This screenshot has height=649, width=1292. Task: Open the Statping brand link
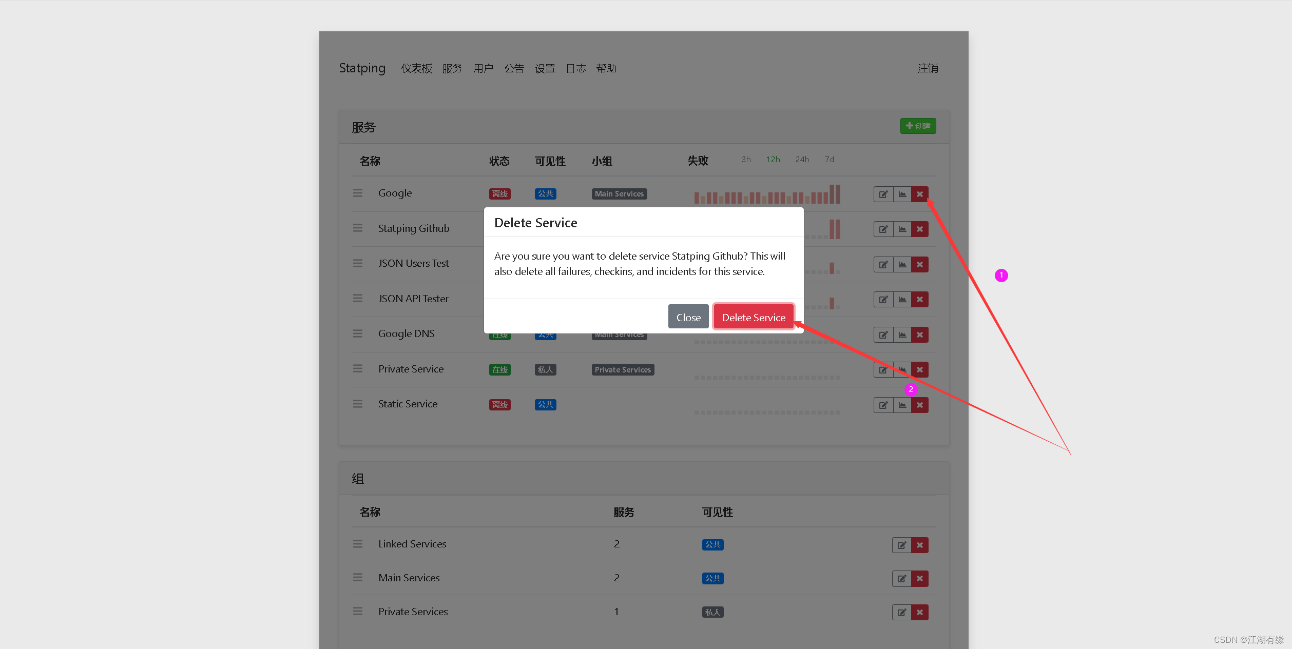[x=362, y=68]
